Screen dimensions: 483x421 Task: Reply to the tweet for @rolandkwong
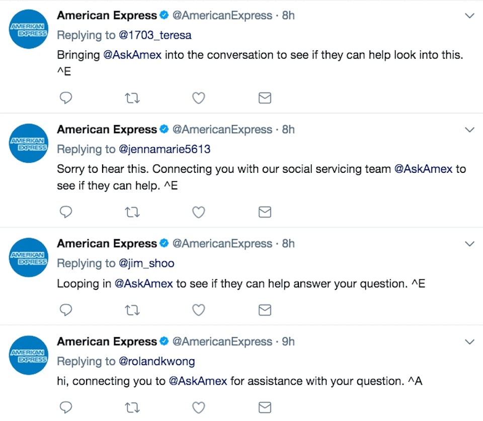[x=65, y=407]
